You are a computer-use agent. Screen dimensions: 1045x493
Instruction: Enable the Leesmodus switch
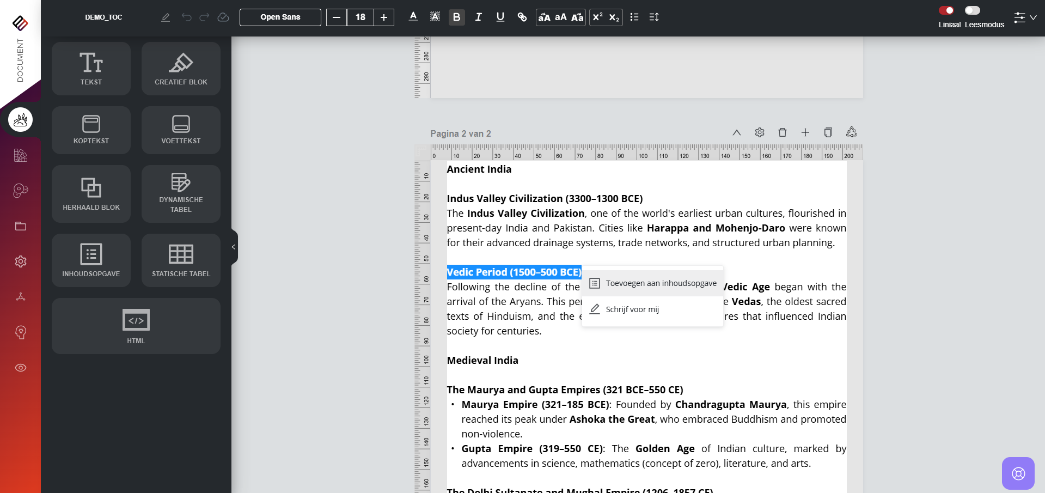972,10
